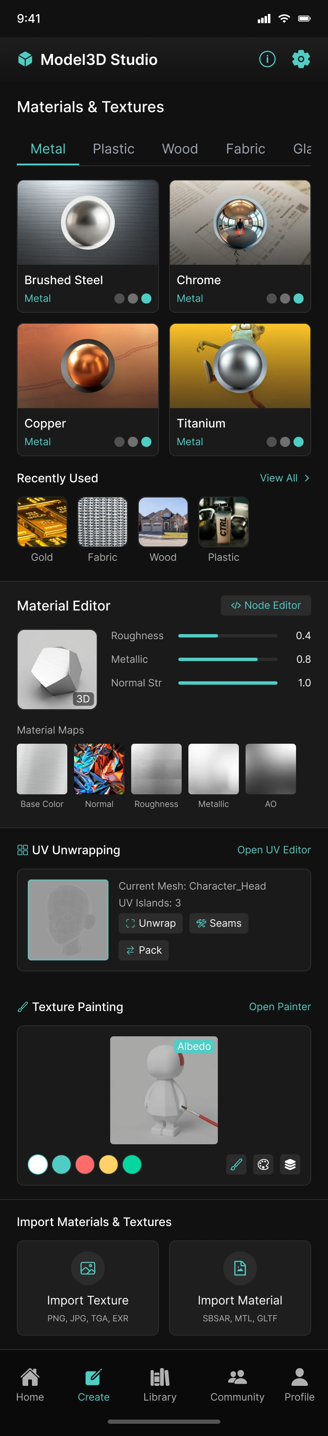Viewport: 328px width, 1436px height.
Task: Tap the Import Texture image icon
Action: [x=88, y=1268]
